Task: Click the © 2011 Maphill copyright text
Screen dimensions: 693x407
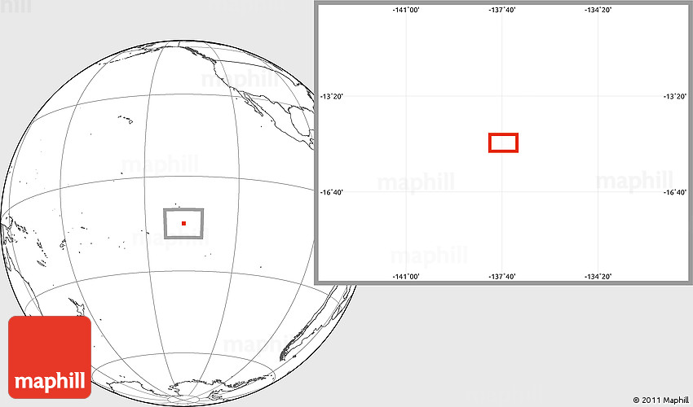Action: click(x=660, y=400)
